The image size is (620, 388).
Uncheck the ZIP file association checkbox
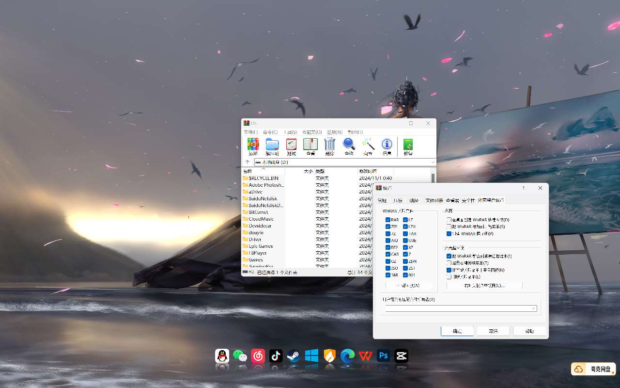tap(388, 226)
